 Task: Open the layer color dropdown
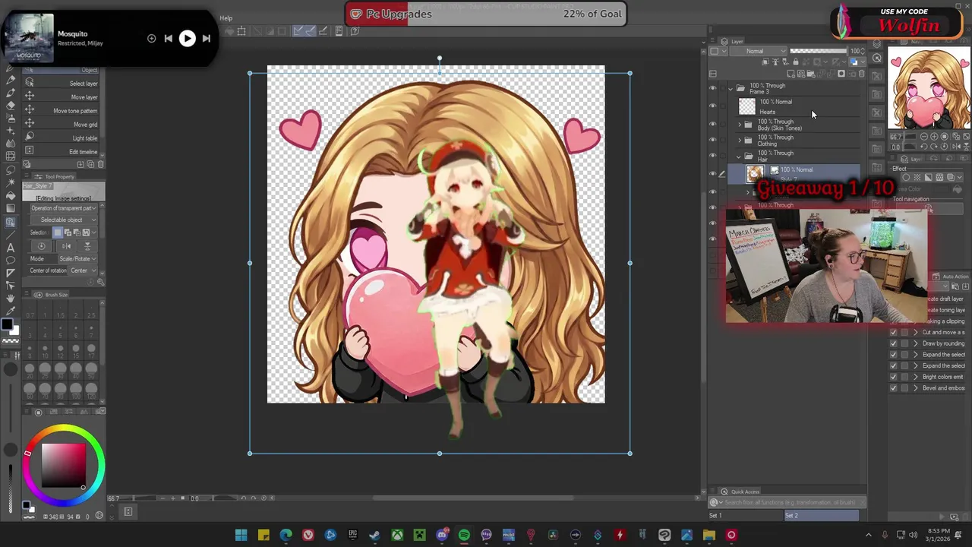coord(857,62)
